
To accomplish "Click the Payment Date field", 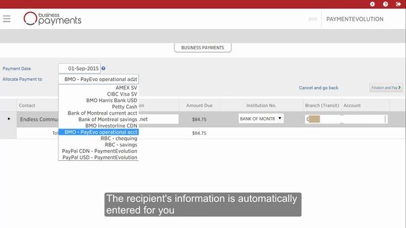I will (x=79, y=68).
